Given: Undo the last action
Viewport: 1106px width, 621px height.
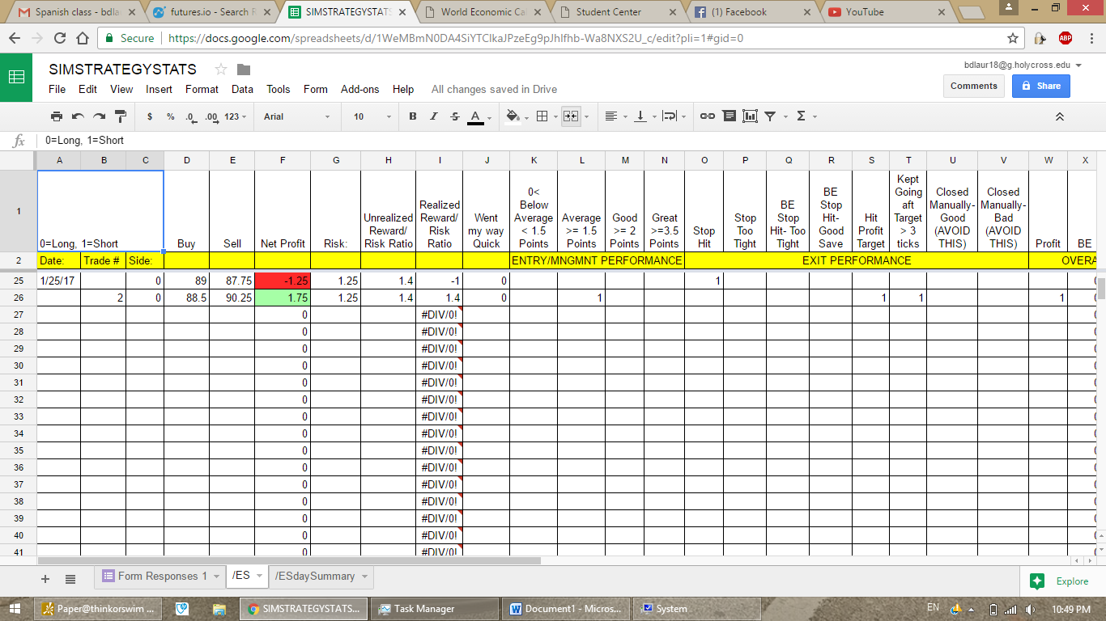Looking at the screenshot, I should pos(78,116).
